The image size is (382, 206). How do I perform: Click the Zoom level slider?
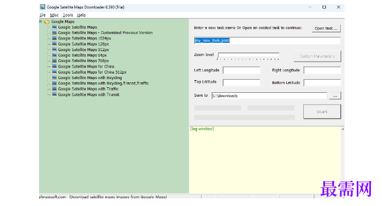pyautogui.click(x=248, y=56)
